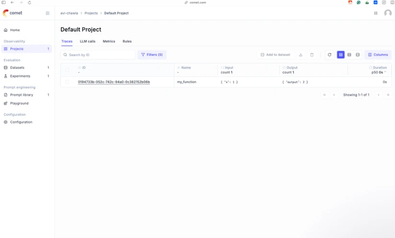Reload the browser page
The width and height of the screenshot is (395, 238).
tap(29, 2)
